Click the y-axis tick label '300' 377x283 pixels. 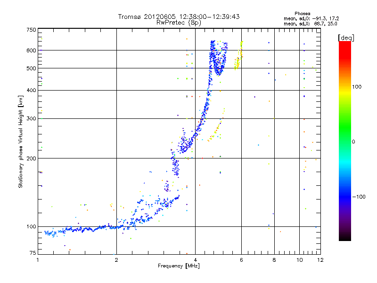pyautogui.click(x=31, y=118)
